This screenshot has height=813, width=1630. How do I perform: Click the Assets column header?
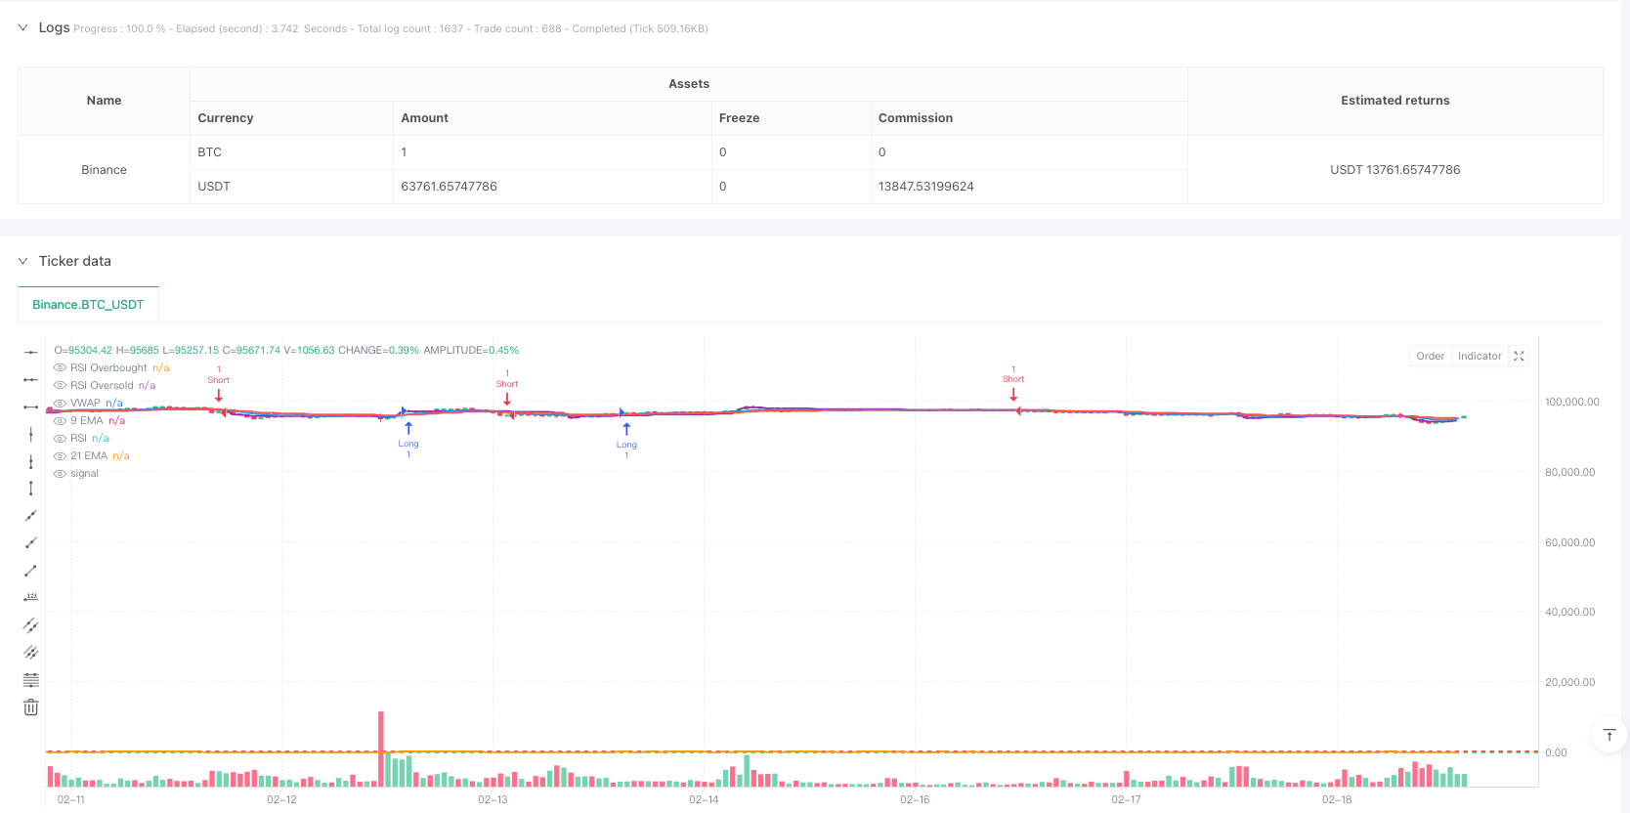689,84
